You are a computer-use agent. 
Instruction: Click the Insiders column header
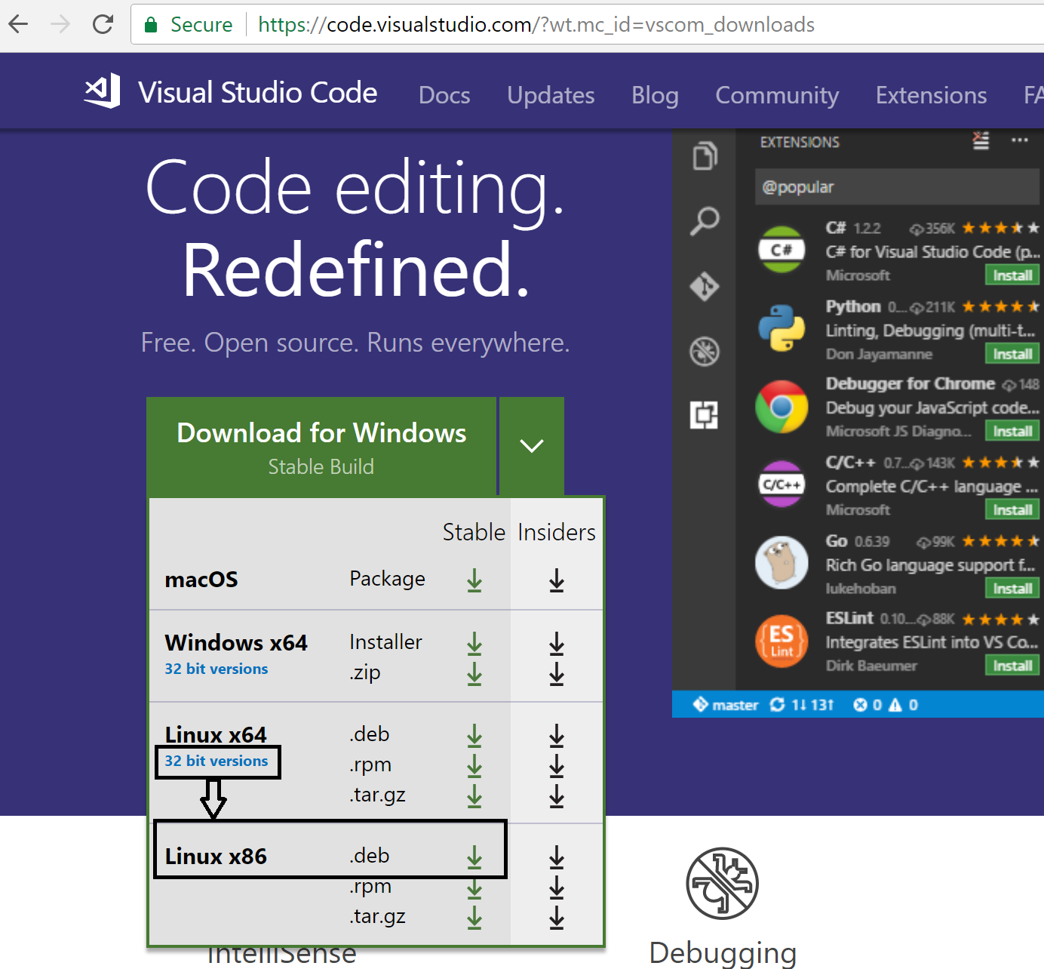[557, 532]
